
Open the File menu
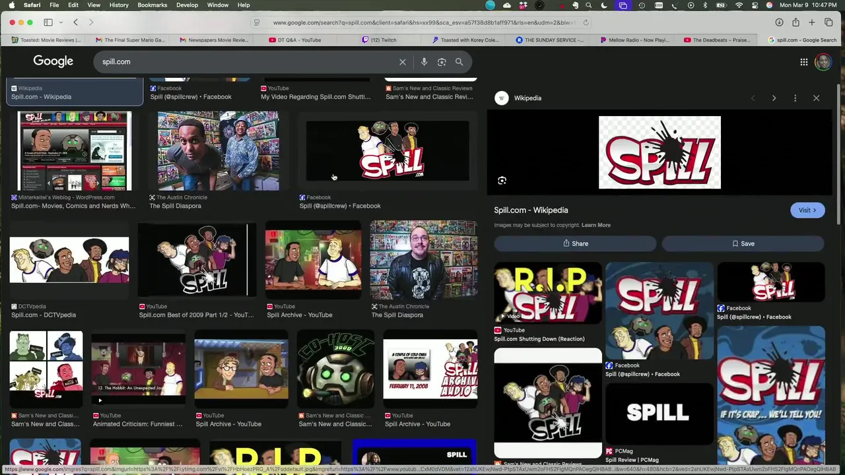pos(54,5)
